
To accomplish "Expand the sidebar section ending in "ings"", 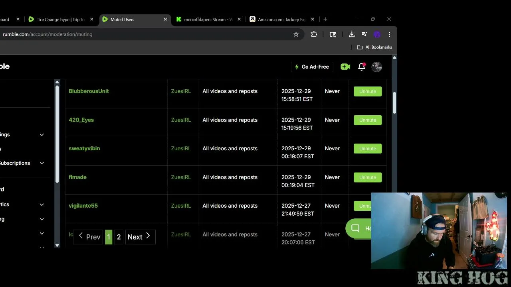I will pos(42,135).
